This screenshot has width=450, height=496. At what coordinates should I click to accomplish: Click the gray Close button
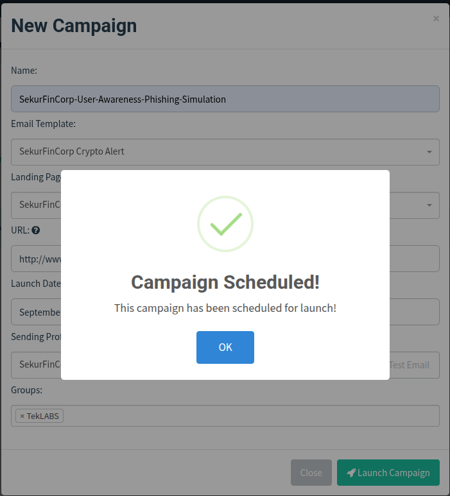coord(311,473)
